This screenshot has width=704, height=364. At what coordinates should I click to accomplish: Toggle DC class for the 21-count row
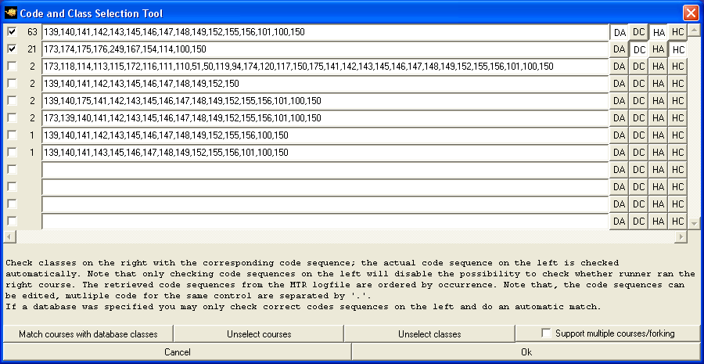coord(639,49)
